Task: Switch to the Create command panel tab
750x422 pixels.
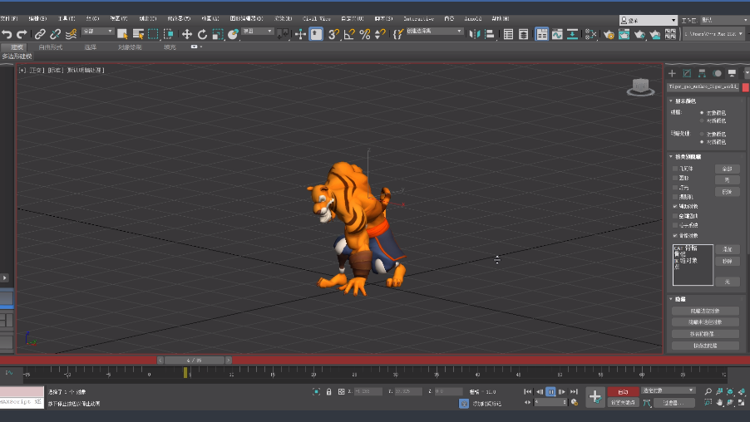Action: (672, 73)
